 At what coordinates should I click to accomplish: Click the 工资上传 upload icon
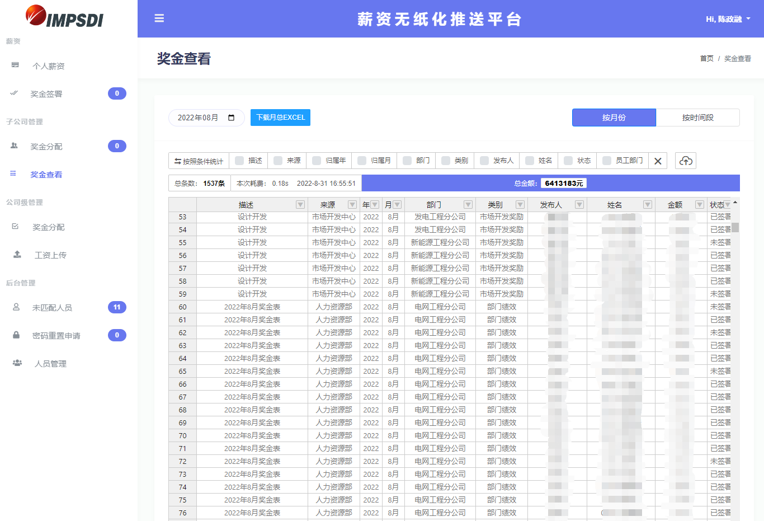click(x=17, y=254)
